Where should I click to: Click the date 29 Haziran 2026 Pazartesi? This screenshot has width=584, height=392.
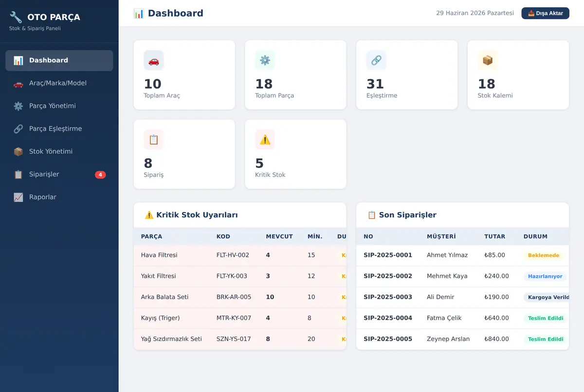[475, 13]
